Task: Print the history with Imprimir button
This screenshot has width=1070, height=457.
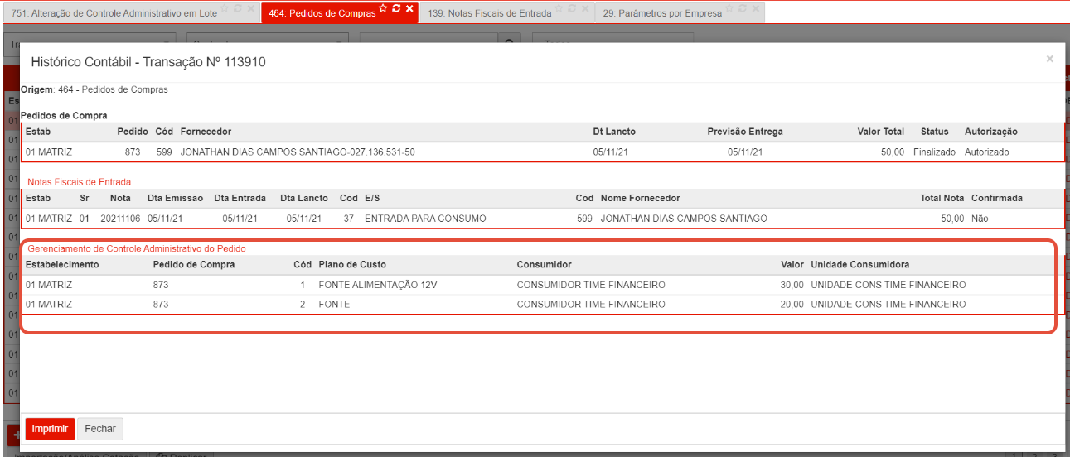Action: [x=50, y=429]
